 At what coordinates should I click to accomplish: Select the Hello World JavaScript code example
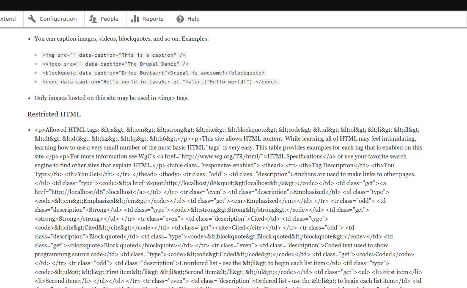click(159, 81)
